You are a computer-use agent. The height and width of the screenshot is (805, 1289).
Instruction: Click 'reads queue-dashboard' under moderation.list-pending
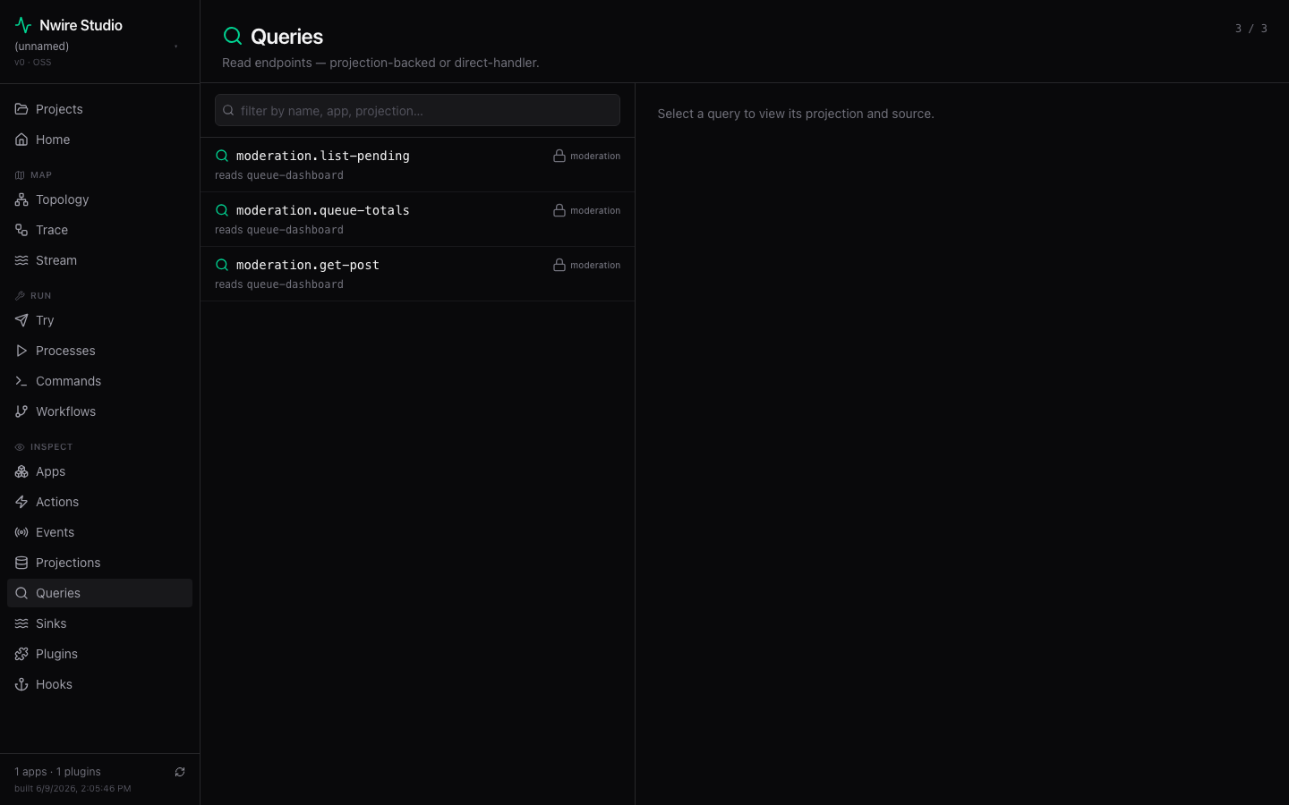(279, 175)
